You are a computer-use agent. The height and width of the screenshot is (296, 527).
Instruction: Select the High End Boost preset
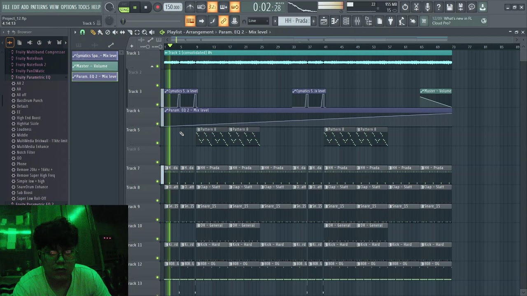point(28,118)
